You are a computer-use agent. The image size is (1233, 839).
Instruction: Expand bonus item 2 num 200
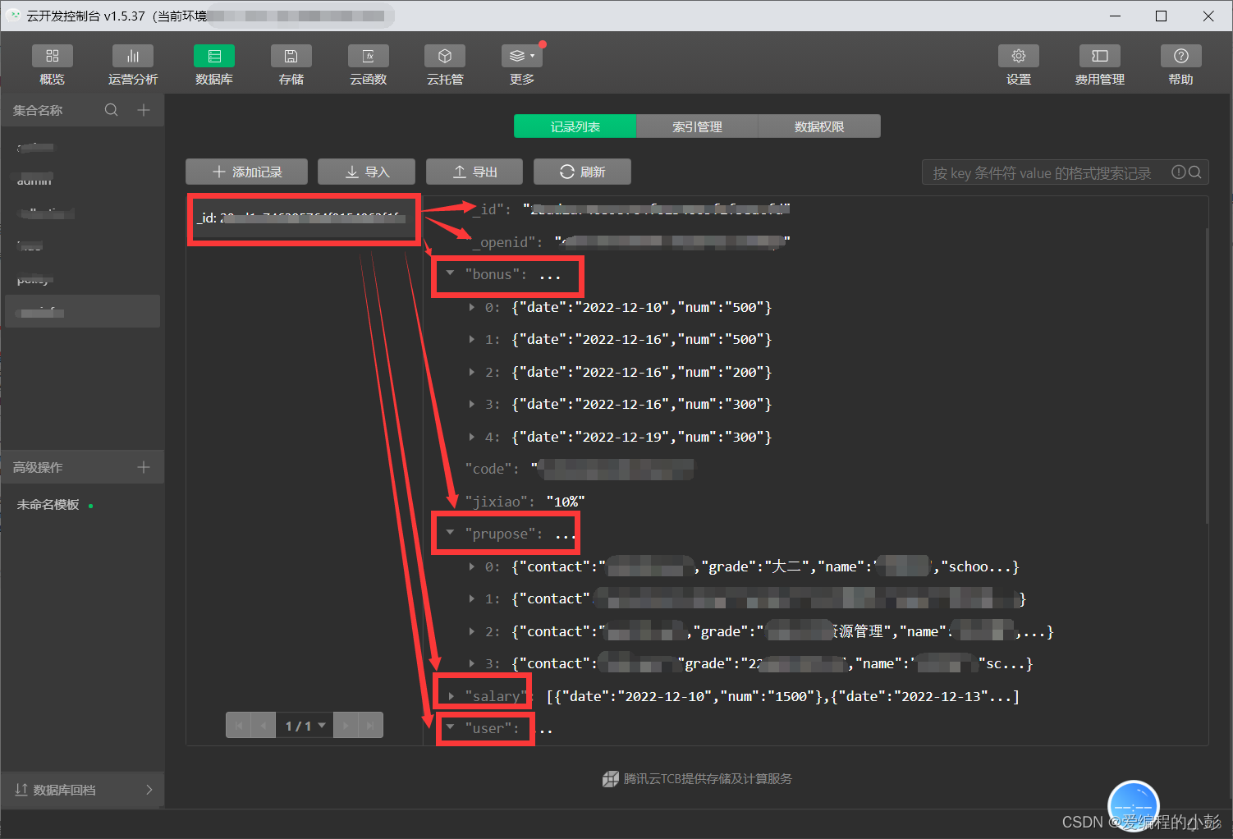[x=472, y=372]
